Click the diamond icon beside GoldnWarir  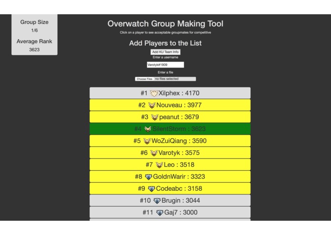pos(149,177)
